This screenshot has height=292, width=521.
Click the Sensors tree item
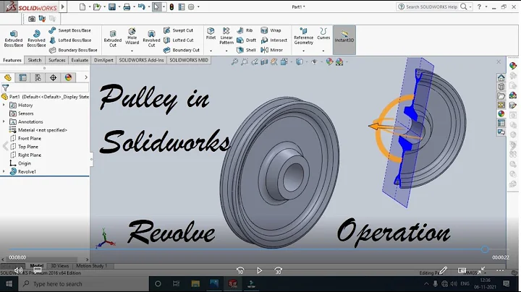pos(22,113)
